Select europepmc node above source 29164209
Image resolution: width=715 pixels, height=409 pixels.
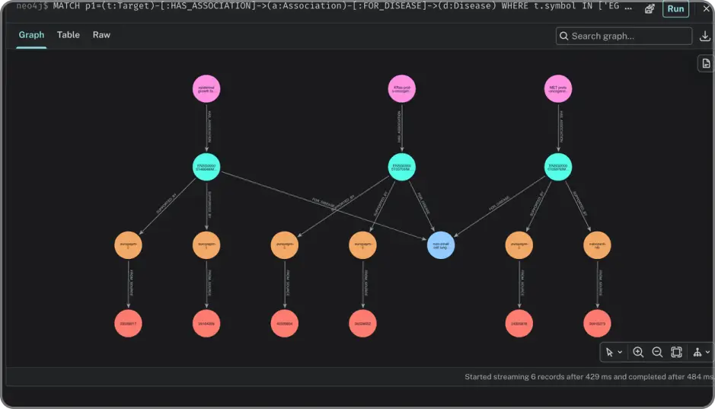206,245
